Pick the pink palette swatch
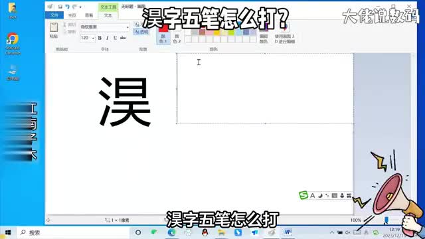The width and height of the screenshot is (425, 239). tap(209, 33)
